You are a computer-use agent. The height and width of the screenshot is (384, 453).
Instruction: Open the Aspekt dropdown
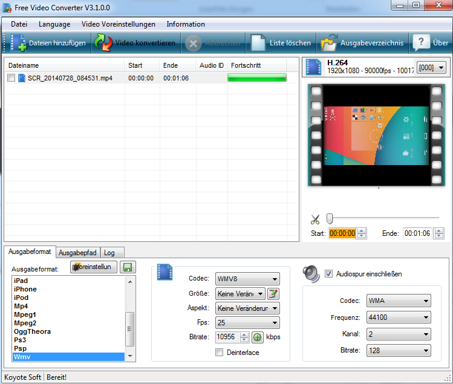(247, 308)
